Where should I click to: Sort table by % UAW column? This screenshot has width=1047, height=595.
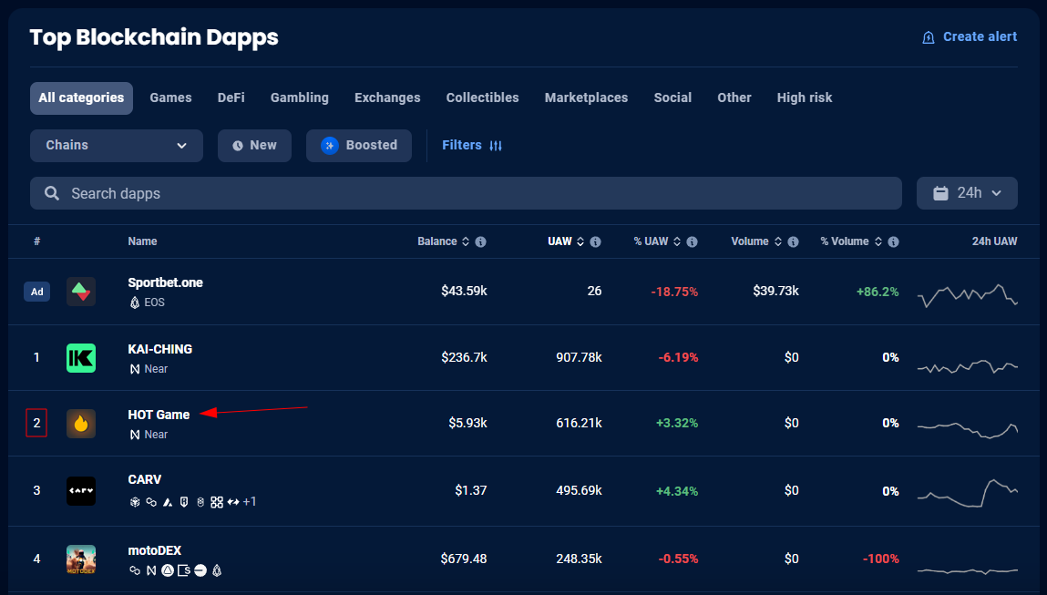(657, 241)
